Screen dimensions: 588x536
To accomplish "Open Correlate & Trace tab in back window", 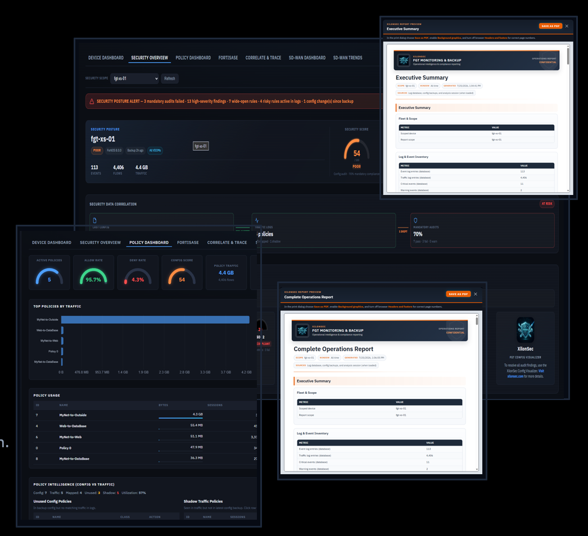I will tap(263, 58).
